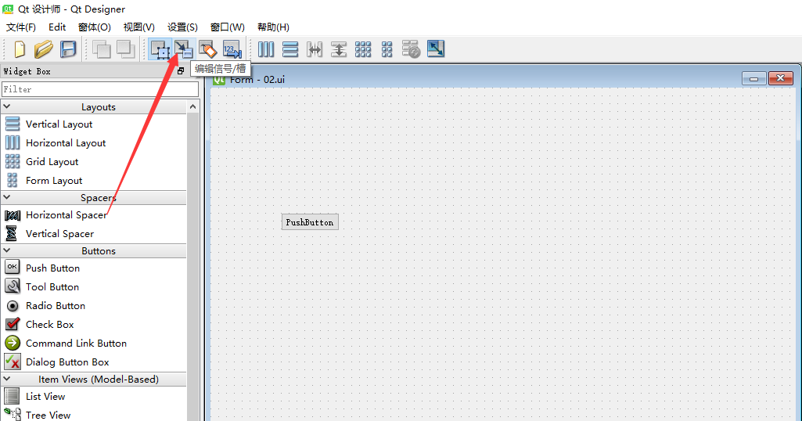
Task: Switch to Edit Buddies mode
Action: [x=207, y=49]
